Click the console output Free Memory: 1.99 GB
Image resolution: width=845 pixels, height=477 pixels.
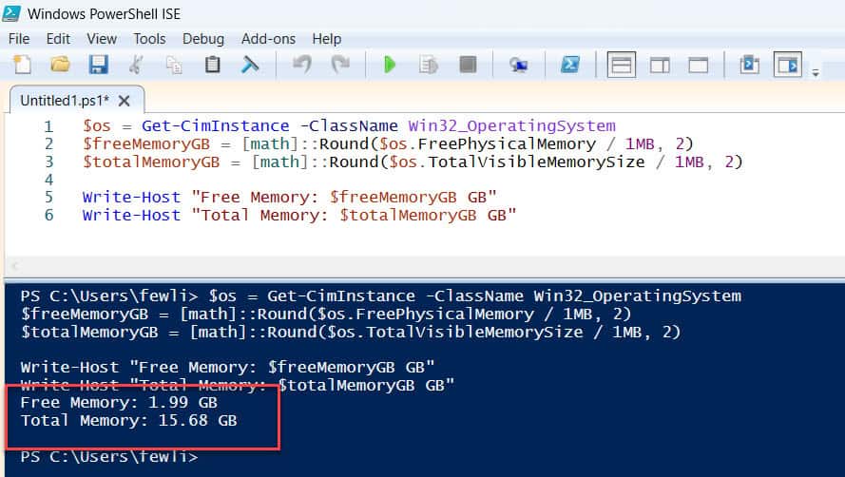[x=119, y=403]
